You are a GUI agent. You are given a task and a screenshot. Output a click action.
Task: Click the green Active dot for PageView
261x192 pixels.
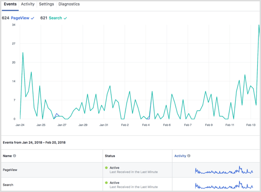click(x=107, y=168)
